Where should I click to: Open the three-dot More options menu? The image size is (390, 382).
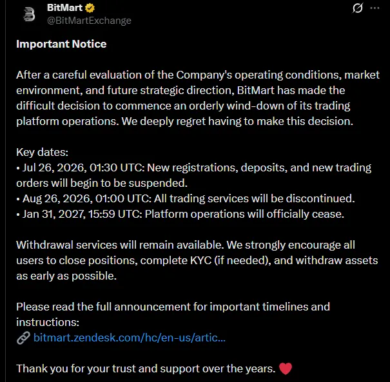pyautogui.click(x=375, y=8)
